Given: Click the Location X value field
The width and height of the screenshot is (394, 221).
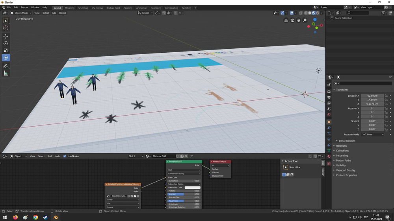Looking at the screenshot, I should (372, 96).
